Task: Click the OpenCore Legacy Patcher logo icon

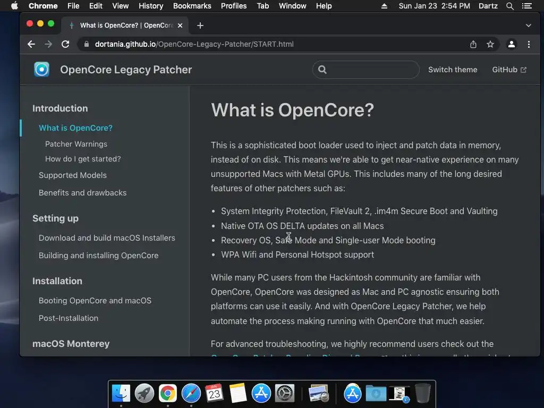Action: tap(41, 70)
